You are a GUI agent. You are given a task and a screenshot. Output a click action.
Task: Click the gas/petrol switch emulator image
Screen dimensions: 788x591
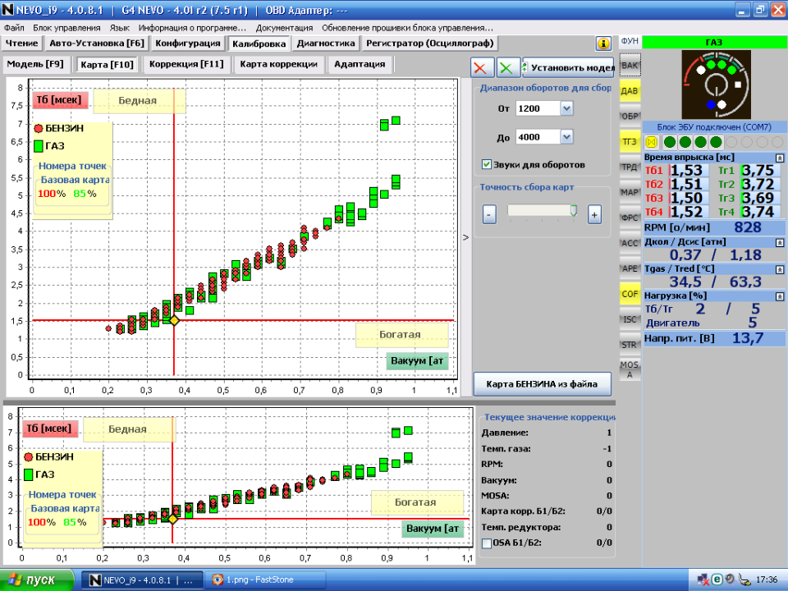715,85
